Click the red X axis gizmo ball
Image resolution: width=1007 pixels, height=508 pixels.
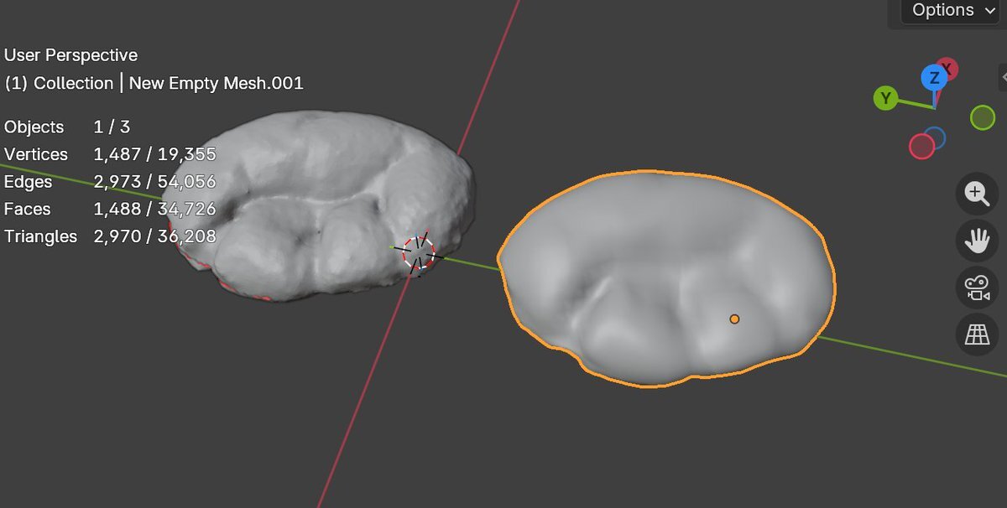point(948,67)
